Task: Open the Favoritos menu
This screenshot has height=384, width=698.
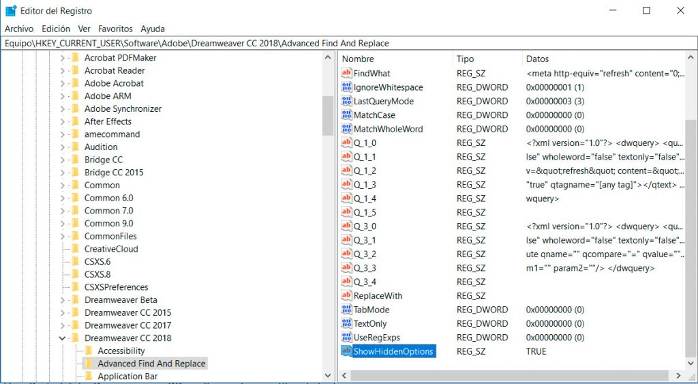Action: point(115,29)
